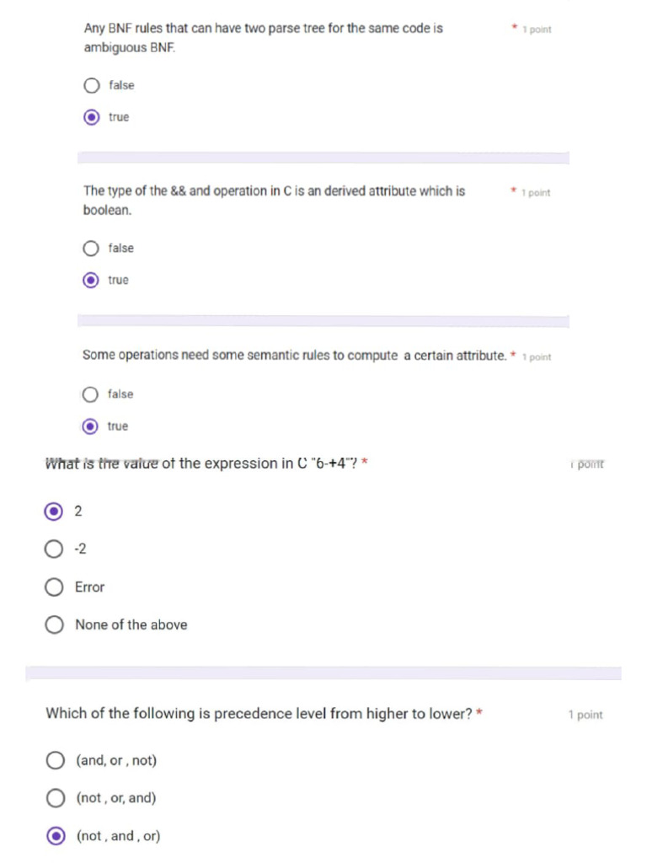647x863 pixels.
Task: Click the "6-+4" expression question text
Action: [202, 464]
